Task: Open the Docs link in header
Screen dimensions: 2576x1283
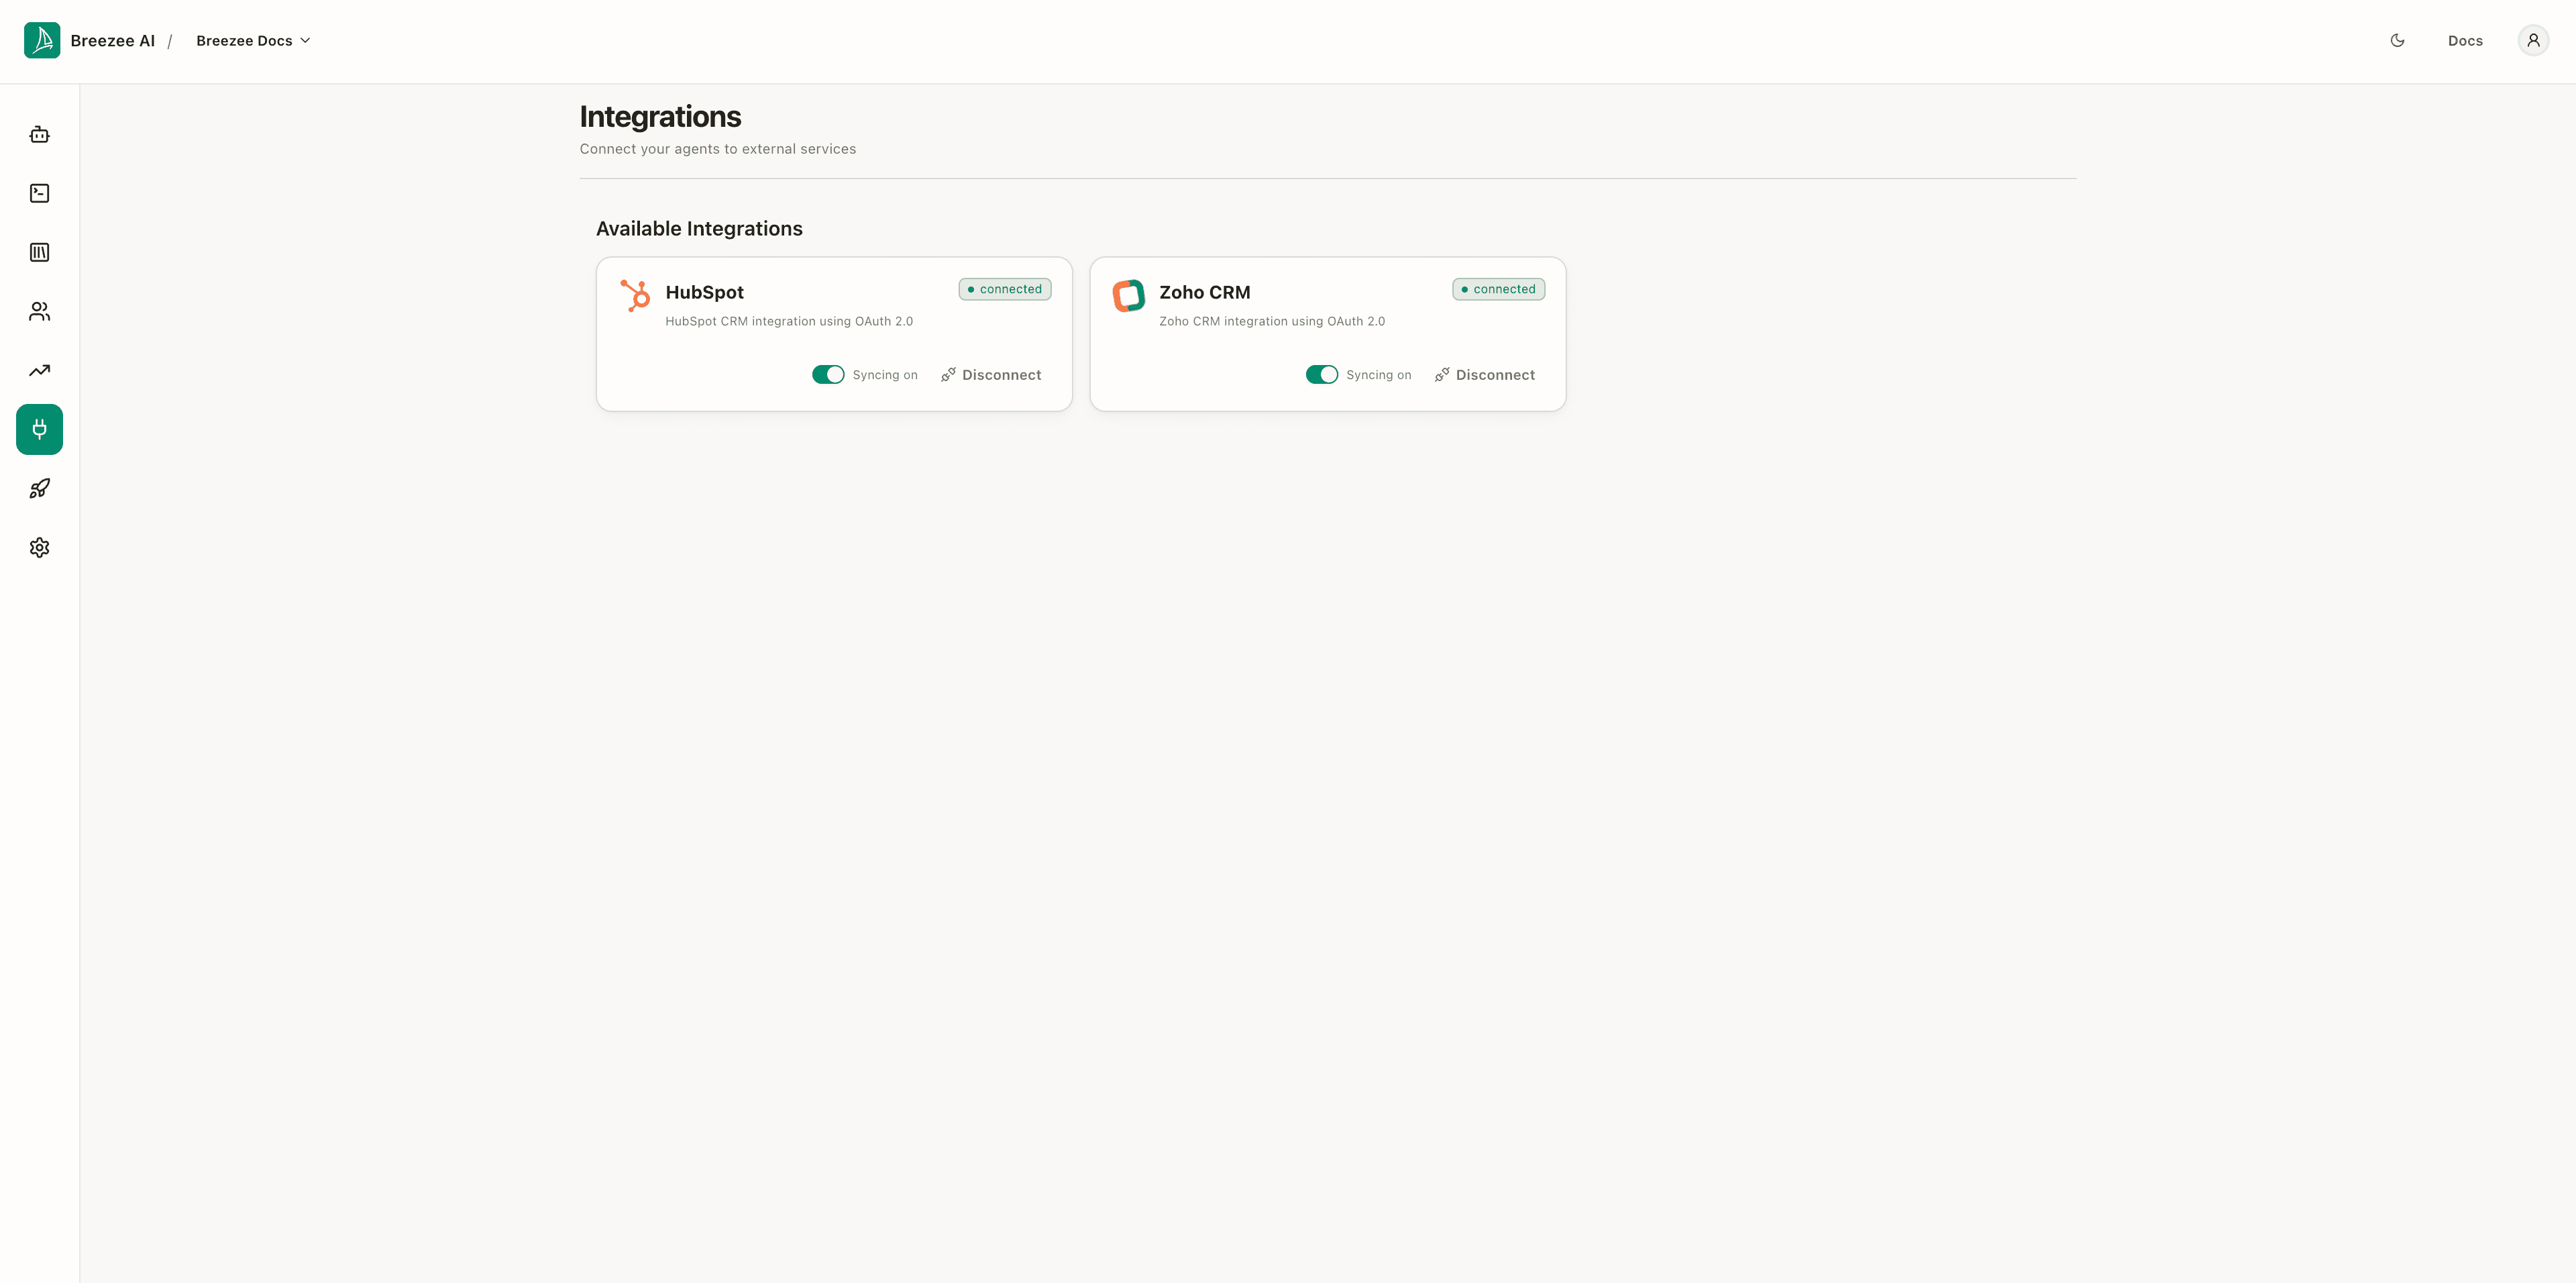Action: (2465, 40)
